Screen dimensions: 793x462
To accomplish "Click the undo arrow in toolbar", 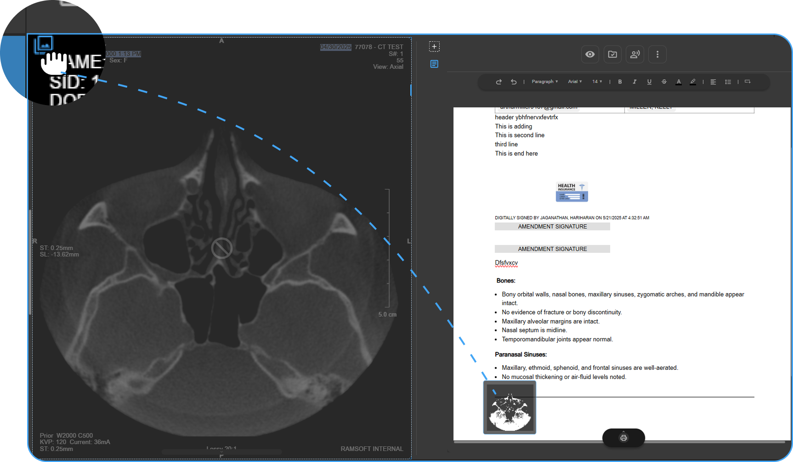I will 514,82.
